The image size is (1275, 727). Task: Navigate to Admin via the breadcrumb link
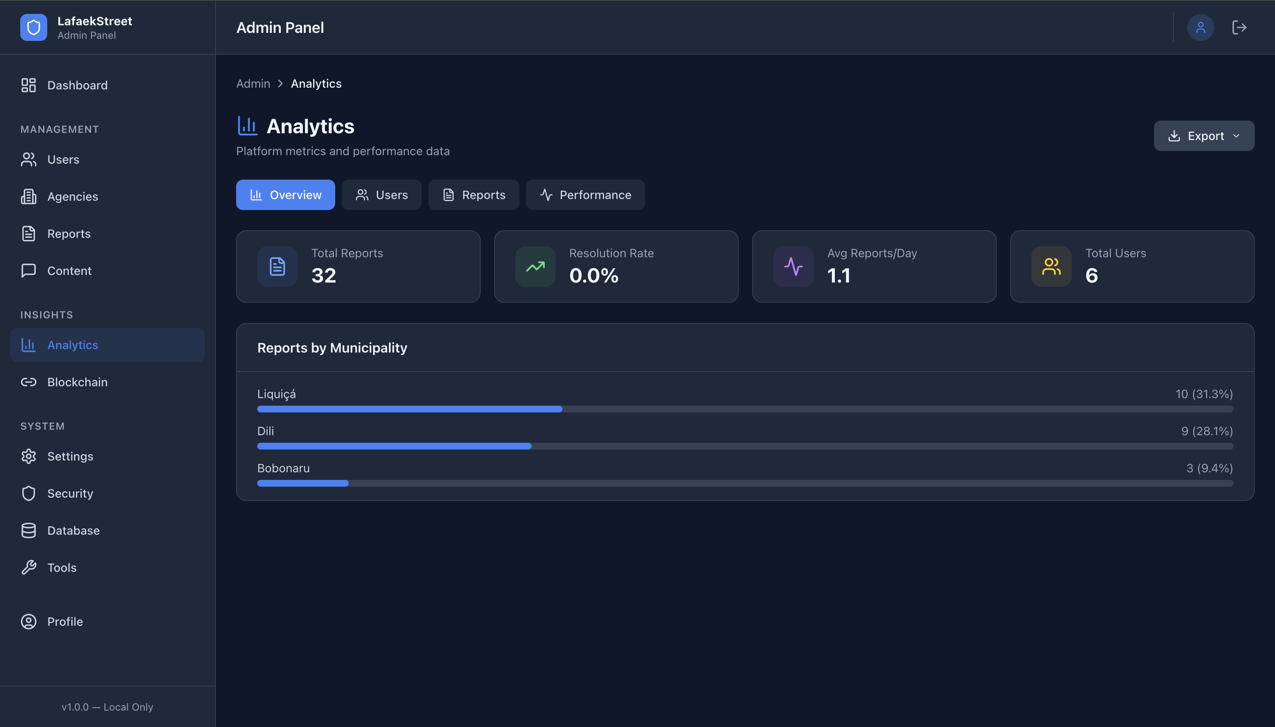click(253, 83)
